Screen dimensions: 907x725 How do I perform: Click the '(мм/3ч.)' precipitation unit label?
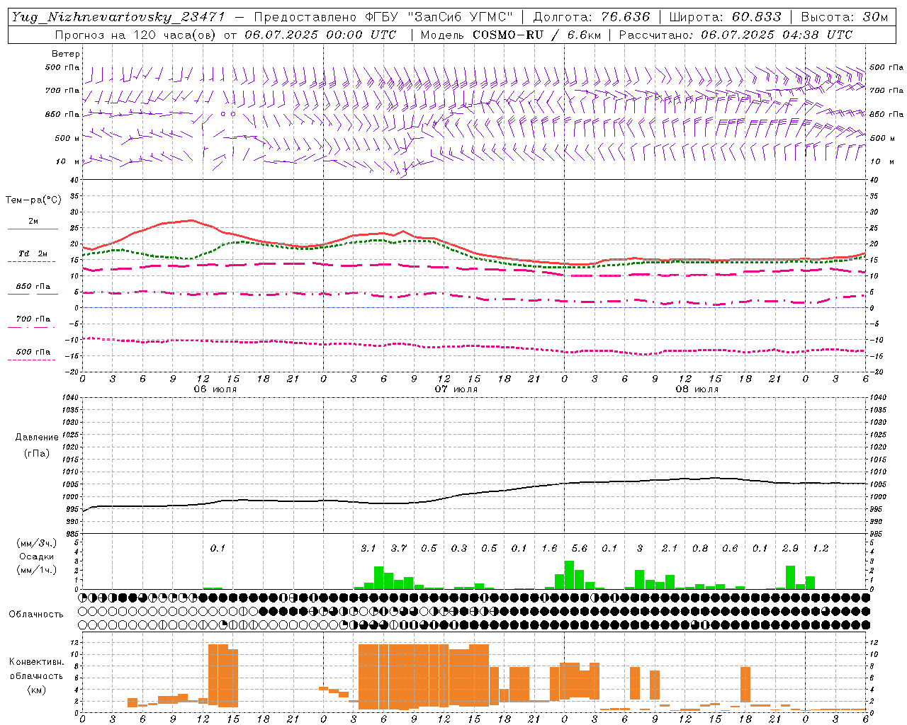click(x=35, y=543)
